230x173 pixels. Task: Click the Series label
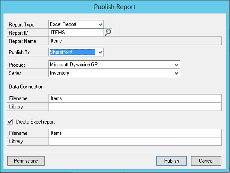[15, 73]
